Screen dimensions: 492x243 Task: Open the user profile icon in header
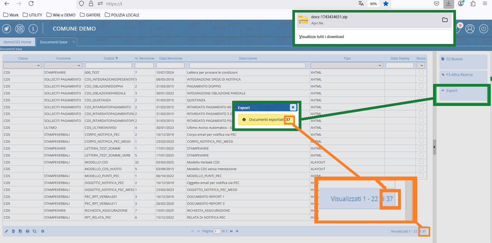click(470, 29)
